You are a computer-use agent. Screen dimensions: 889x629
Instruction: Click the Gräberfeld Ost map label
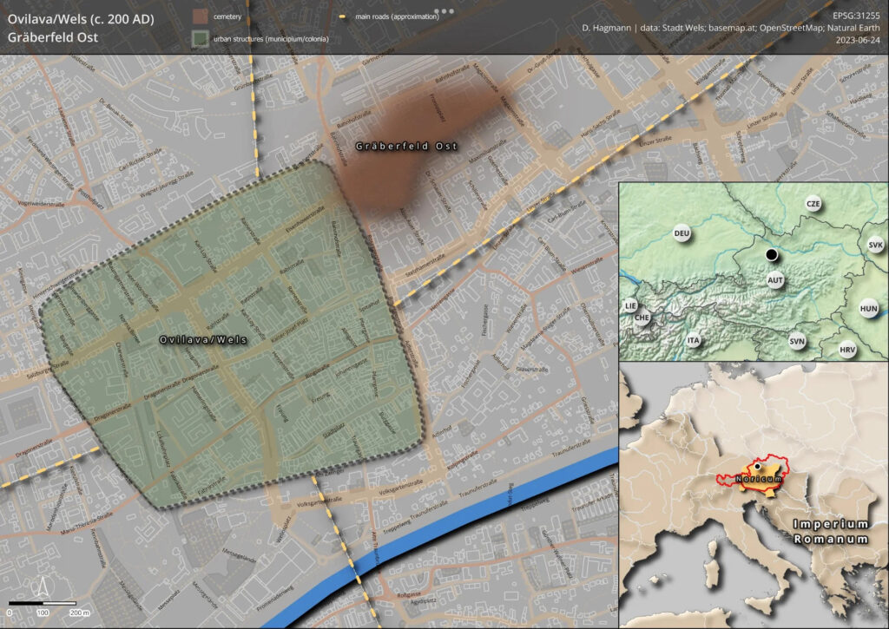406,146
